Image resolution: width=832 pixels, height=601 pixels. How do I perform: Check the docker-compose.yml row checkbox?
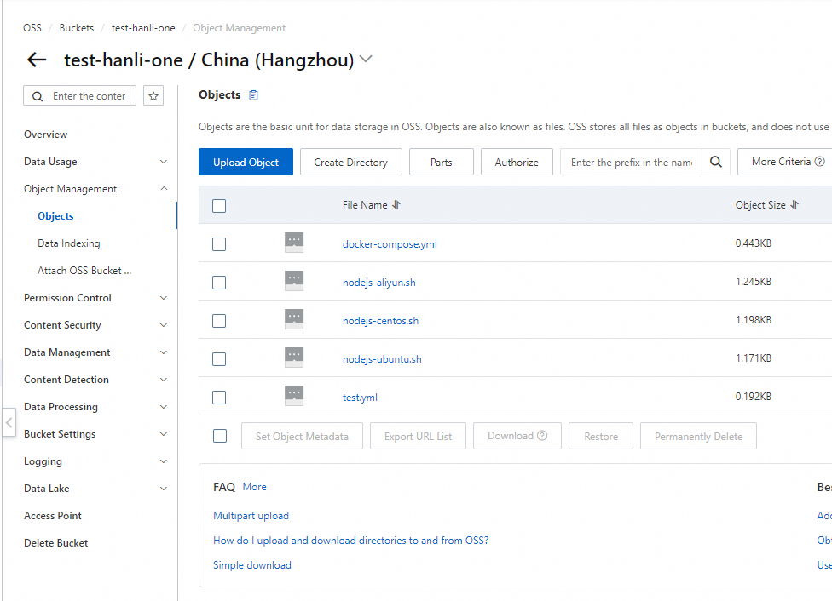click(219, 244)
